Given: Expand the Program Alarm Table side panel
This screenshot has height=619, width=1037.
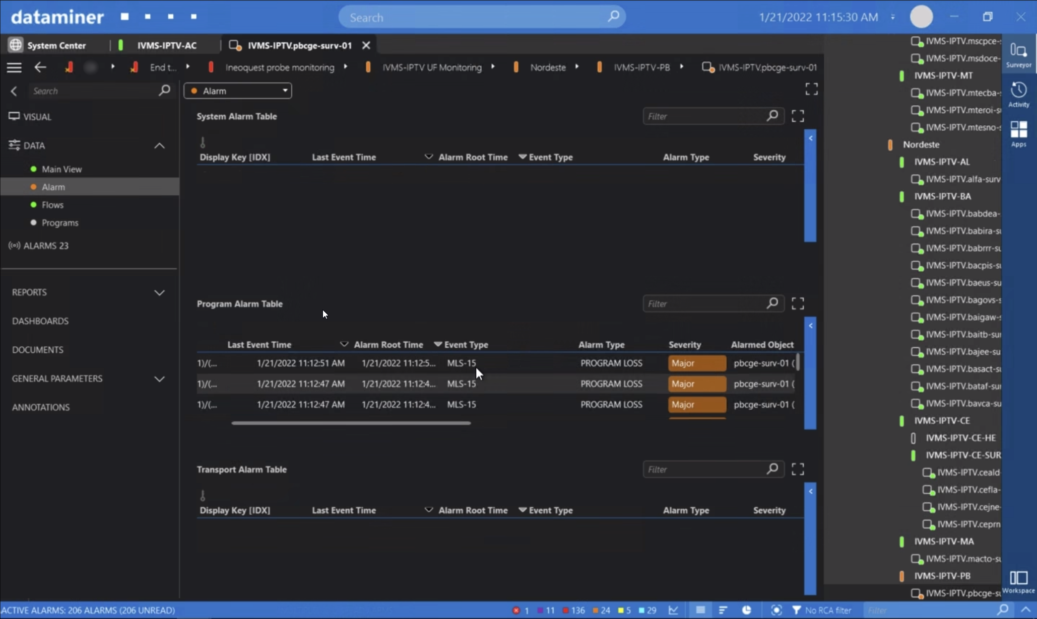Looking at the screenshot, I should 810,373.
